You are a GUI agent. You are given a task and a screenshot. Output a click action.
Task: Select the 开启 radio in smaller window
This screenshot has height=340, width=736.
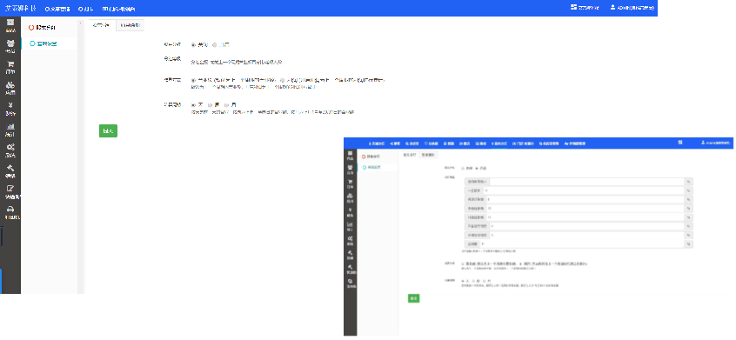point(477,168)
